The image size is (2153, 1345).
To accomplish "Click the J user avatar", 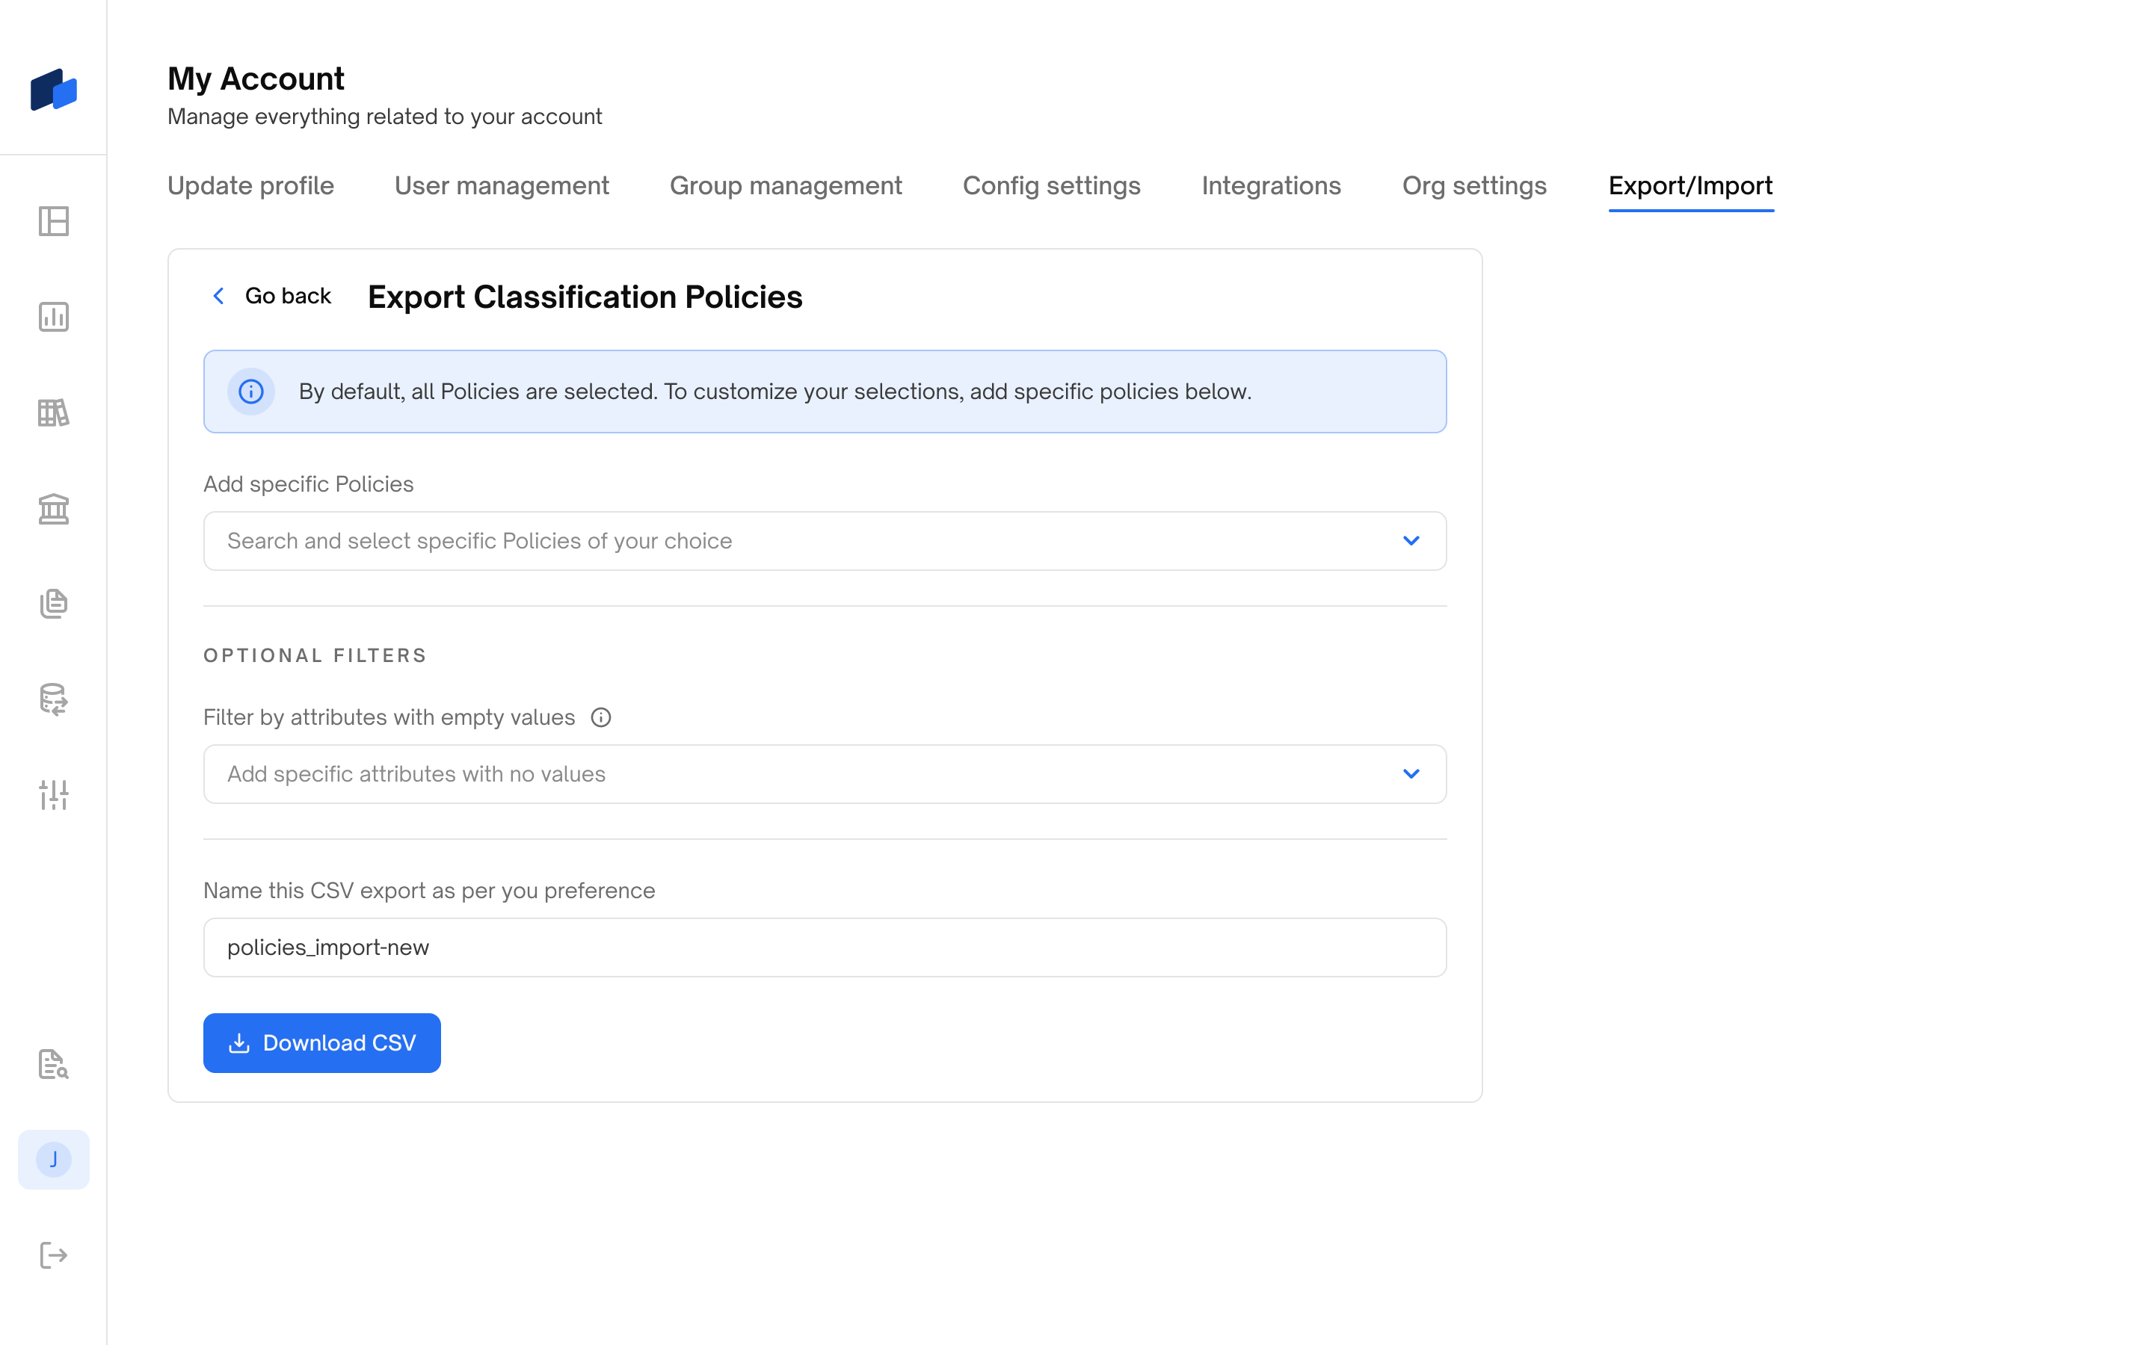I will (x=53, y=1159).
